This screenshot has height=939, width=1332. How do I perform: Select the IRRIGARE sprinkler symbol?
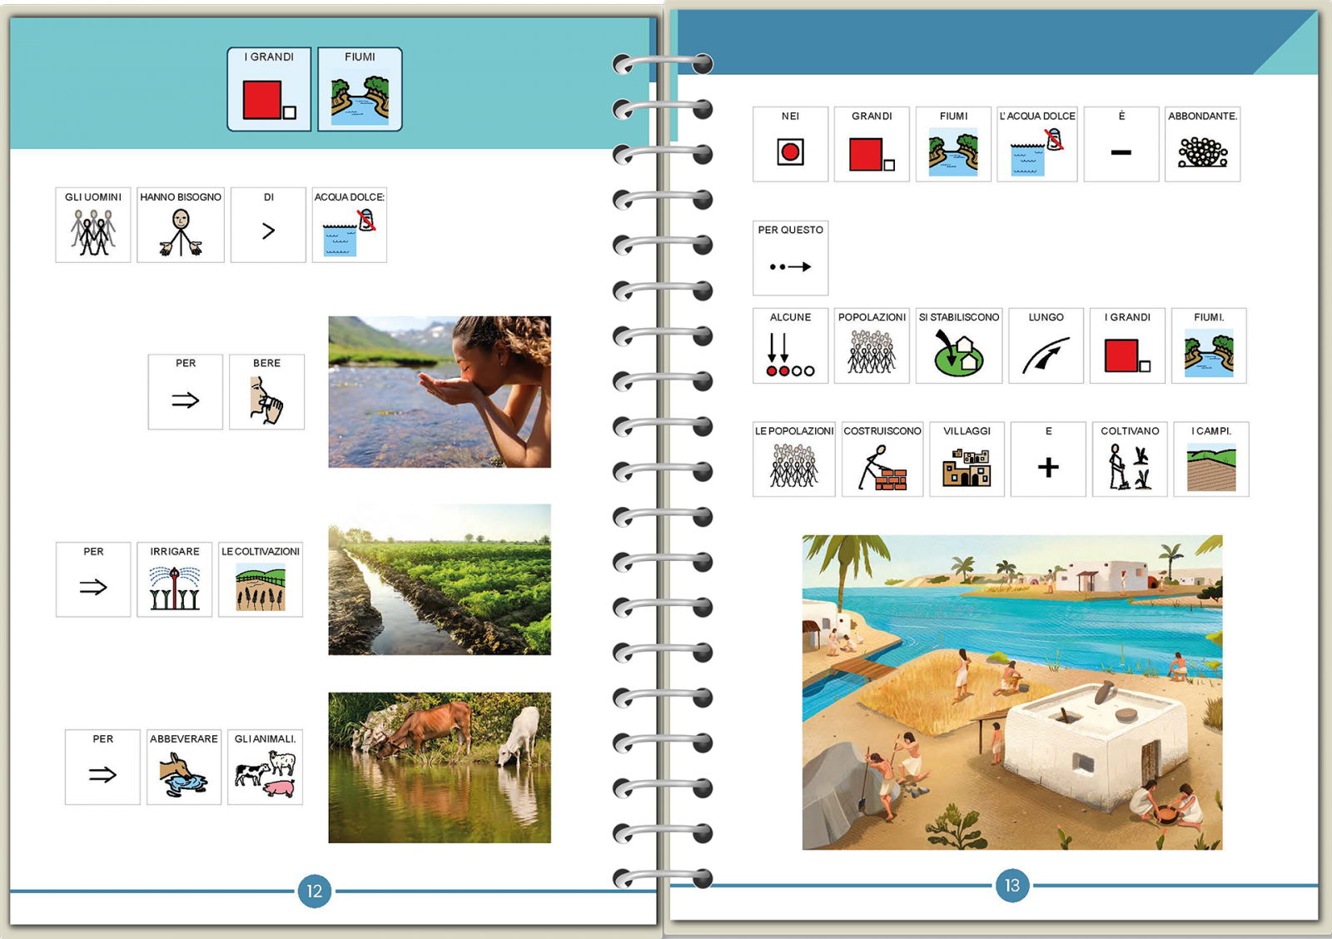(174, 580)
